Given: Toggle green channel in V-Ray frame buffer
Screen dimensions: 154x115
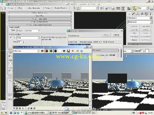Looking at the screenshot, I should [x=51, y=51].
